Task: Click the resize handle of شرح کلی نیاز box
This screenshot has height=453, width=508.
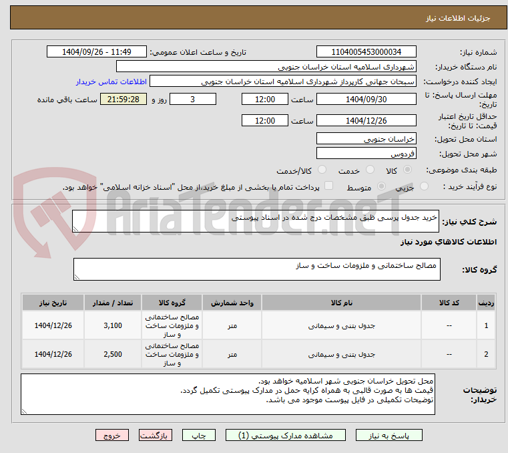Action: tap(75, 229)
